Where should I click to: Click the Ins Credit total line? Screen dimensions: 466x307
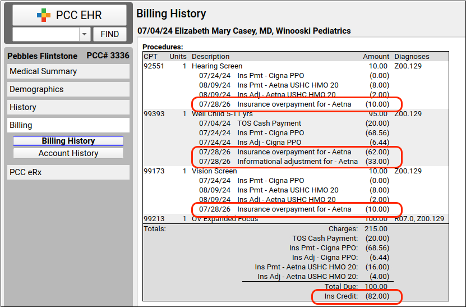(x=357, y=296)
